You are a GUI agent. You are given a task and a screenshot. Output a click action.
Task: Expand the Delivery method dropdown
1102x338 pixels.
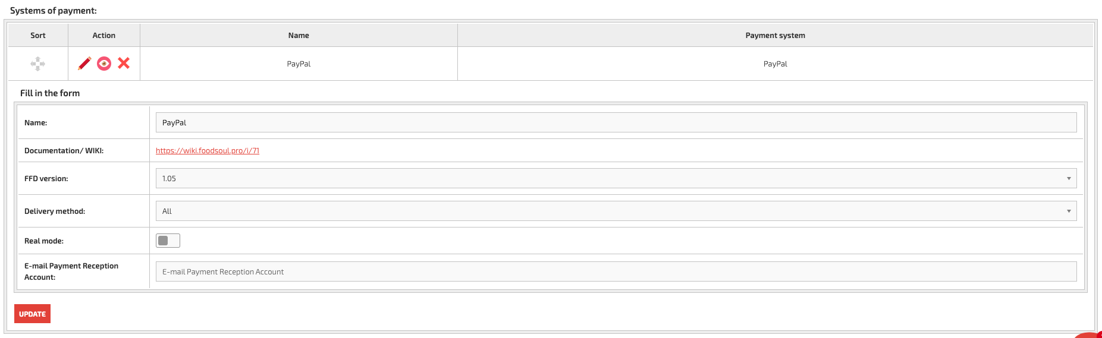616,211
